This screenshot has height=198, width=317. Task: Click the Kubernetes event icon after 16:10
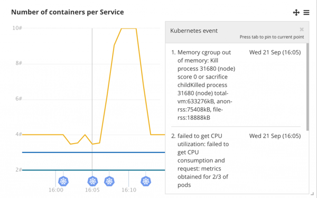[146, 181]
